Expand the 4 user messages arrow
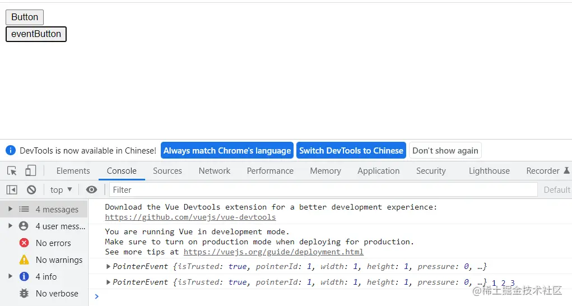This screenshot has height=306, width=572. click(10, 226)
